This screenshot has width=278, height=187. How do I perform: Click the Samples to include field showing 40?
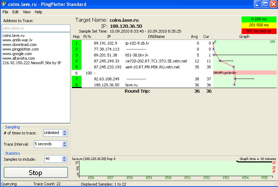(x=53, y=159)
